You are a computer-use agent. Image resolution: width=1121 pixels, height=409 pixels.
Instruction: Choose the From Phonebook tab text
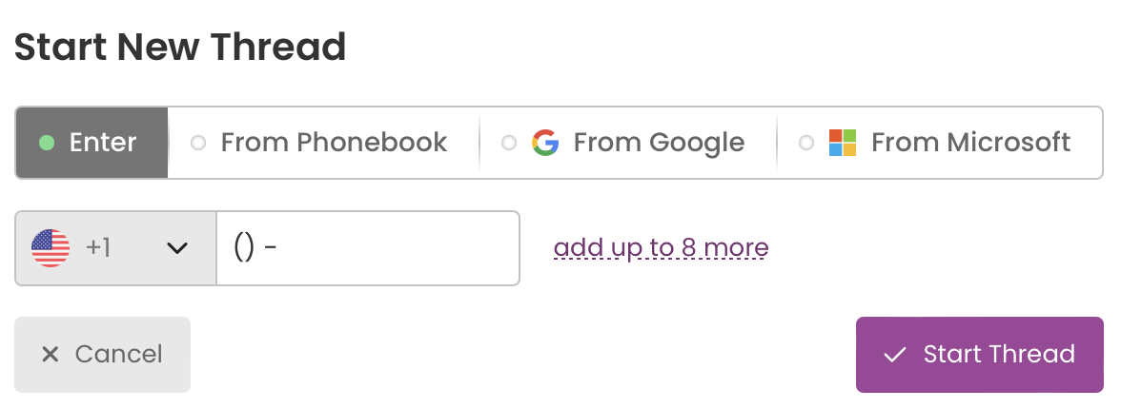coord(334,143)
